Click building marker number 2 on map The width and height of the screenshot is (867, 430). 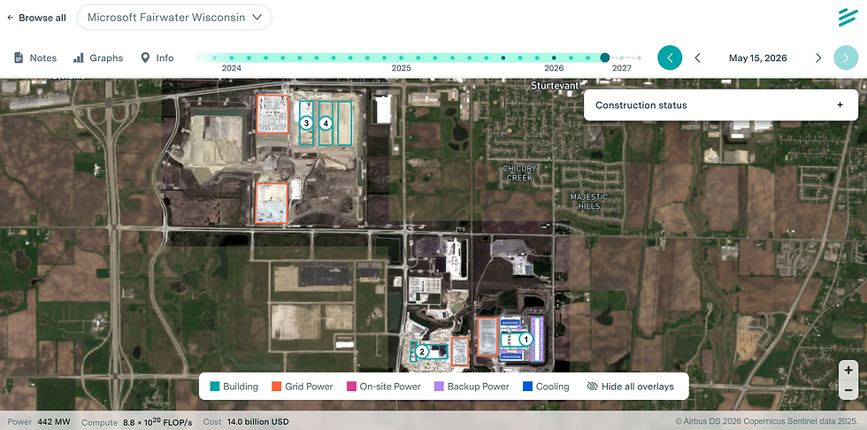[x=422, y=351]
